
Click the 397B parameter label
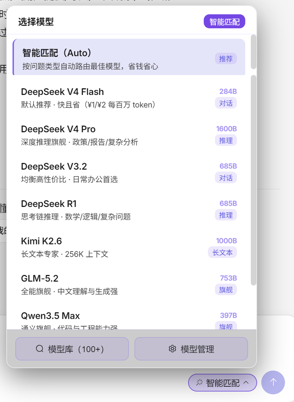point(228,315)
